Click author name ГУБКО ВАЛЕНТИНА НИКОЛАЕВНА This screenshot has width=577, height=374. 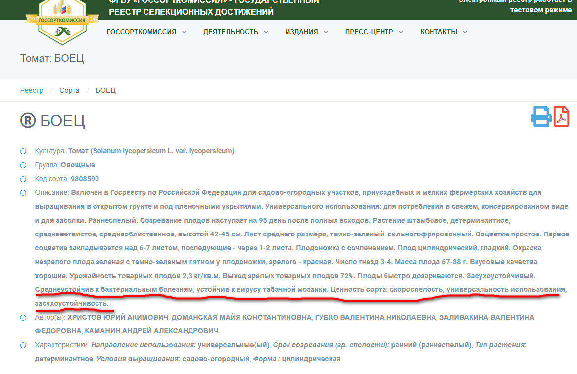pos(375,318)
